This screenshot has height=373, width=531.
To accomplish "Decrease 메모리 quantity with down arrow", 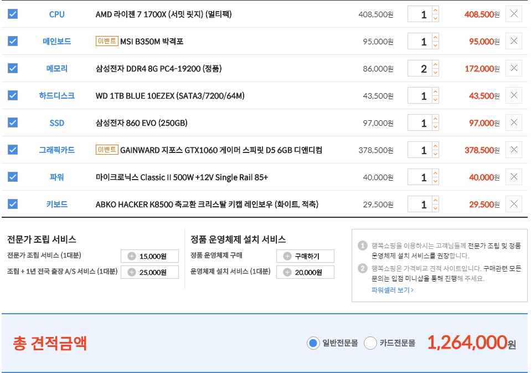I will point(436,72).
